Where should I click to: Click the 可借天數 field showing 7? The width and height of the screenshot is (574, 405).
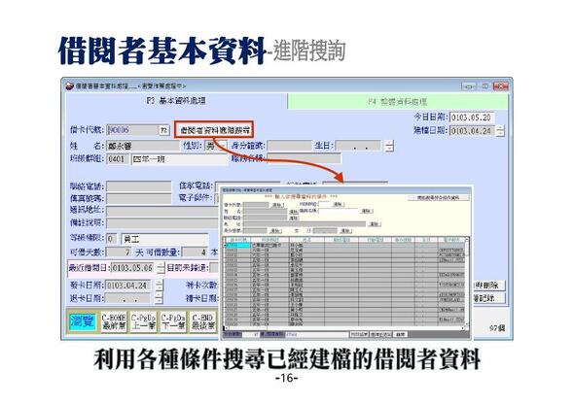point(119,253)
